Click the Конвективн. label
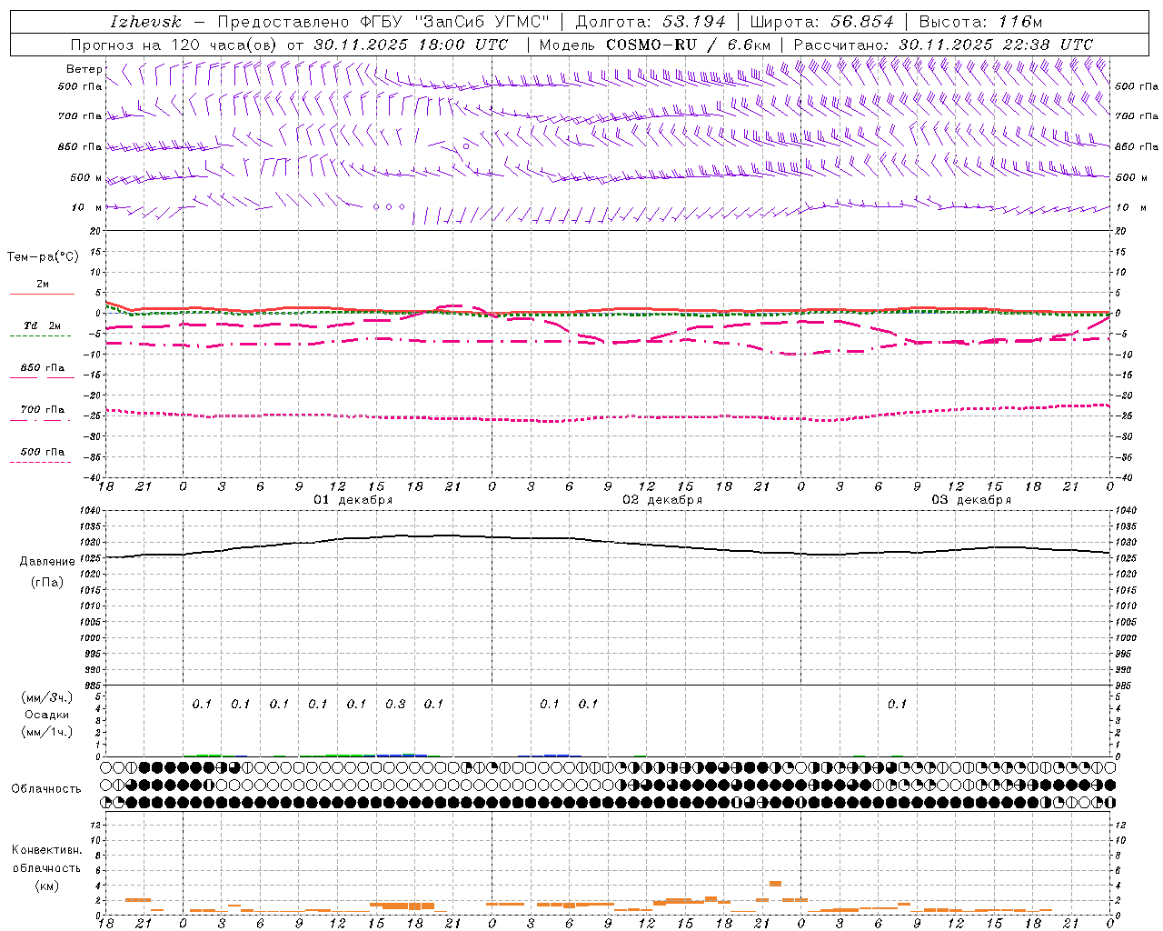The image size is (1163, 931). click(46, 850)
